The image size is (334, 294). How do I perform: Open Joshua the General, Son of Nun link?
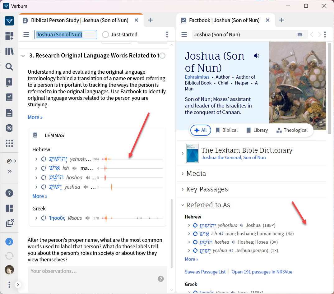234,158
